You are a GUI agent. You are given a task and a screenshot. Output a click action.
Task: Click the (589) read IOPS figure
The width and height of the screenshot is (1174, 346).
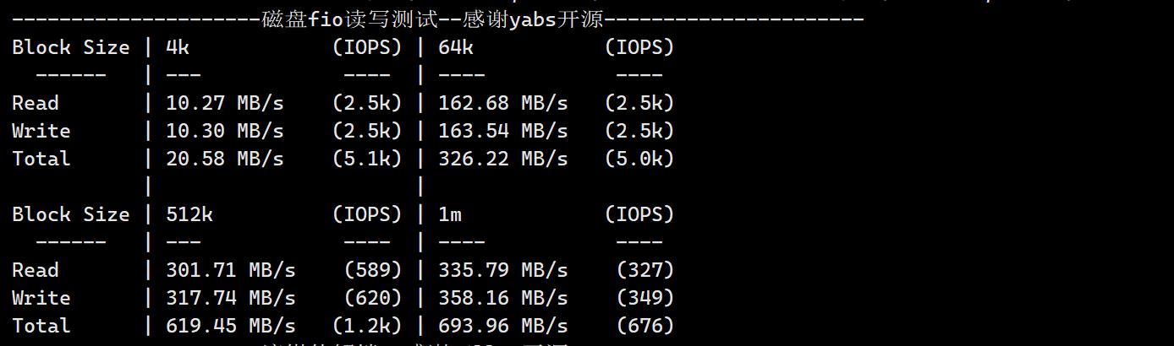coord(373,270)
